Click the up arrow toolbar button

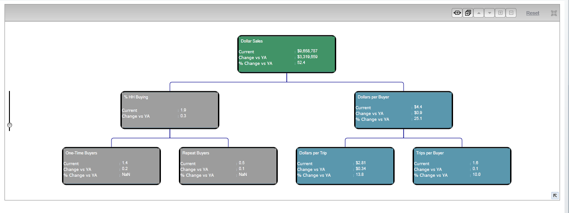pos(479,13)
